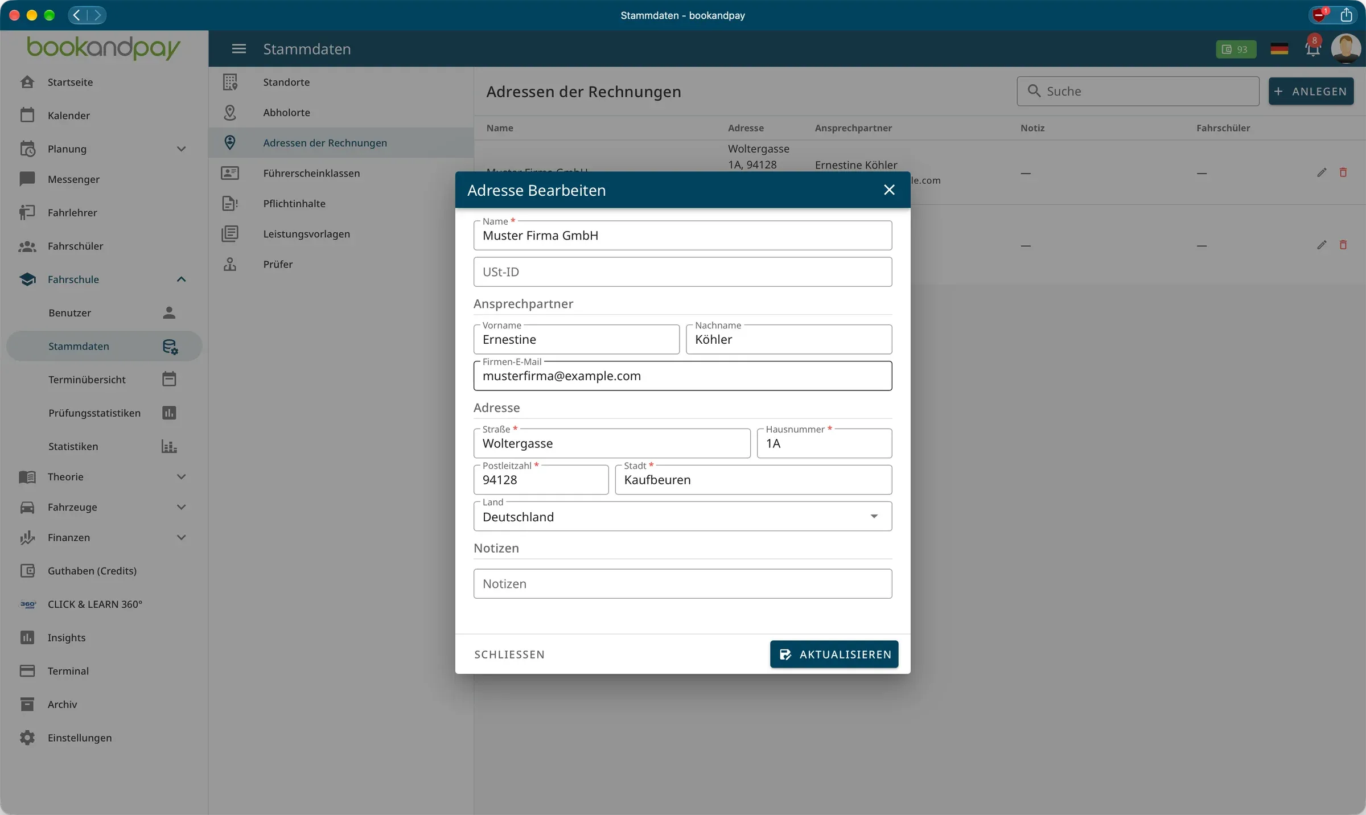This screenshot has width=1366, height=815.
Task: Click the Stammdaten database icon in sidebar
Action: [170, 346]
